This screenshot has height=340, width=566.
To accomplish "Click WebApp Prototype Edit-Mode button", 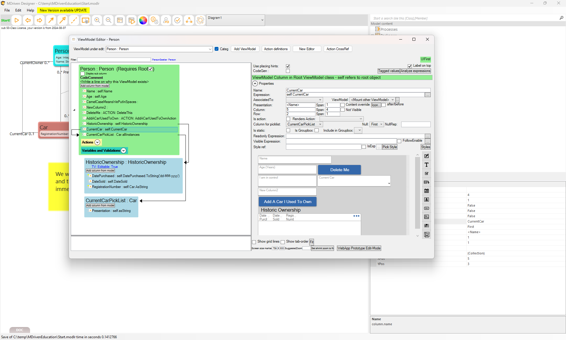I will pyautogui.click(x=359, y=248).
